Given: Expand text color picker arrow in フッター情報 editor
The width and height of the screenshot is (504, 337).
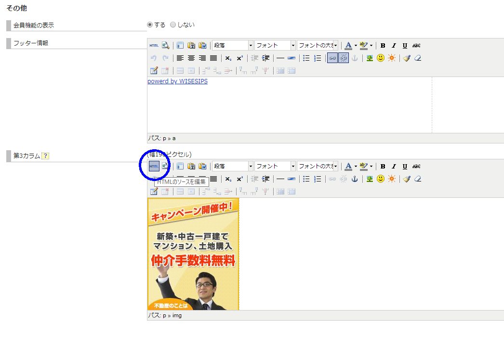Looking at the screenshot, I should point(356,46).
